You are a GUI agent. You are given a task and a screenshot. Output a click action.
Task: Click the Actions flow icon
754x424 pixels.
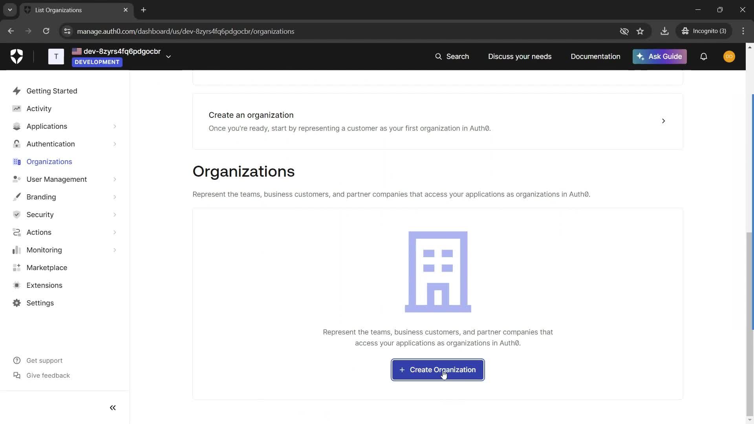click(16, 232)
